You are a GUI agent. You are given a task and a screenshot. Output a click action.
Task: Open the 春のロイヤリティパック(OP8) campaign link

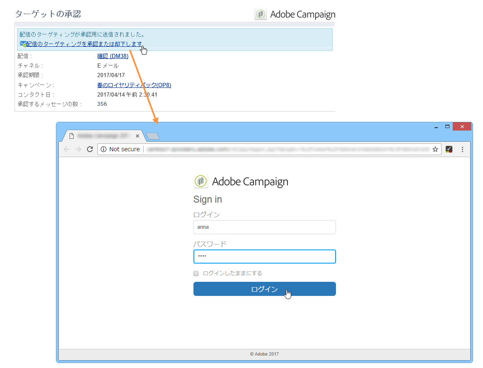coord(134,85)
